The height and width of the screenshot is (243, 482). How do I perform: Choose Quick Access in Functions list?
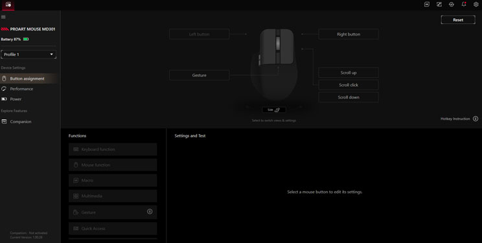click(x=113, y=229)
